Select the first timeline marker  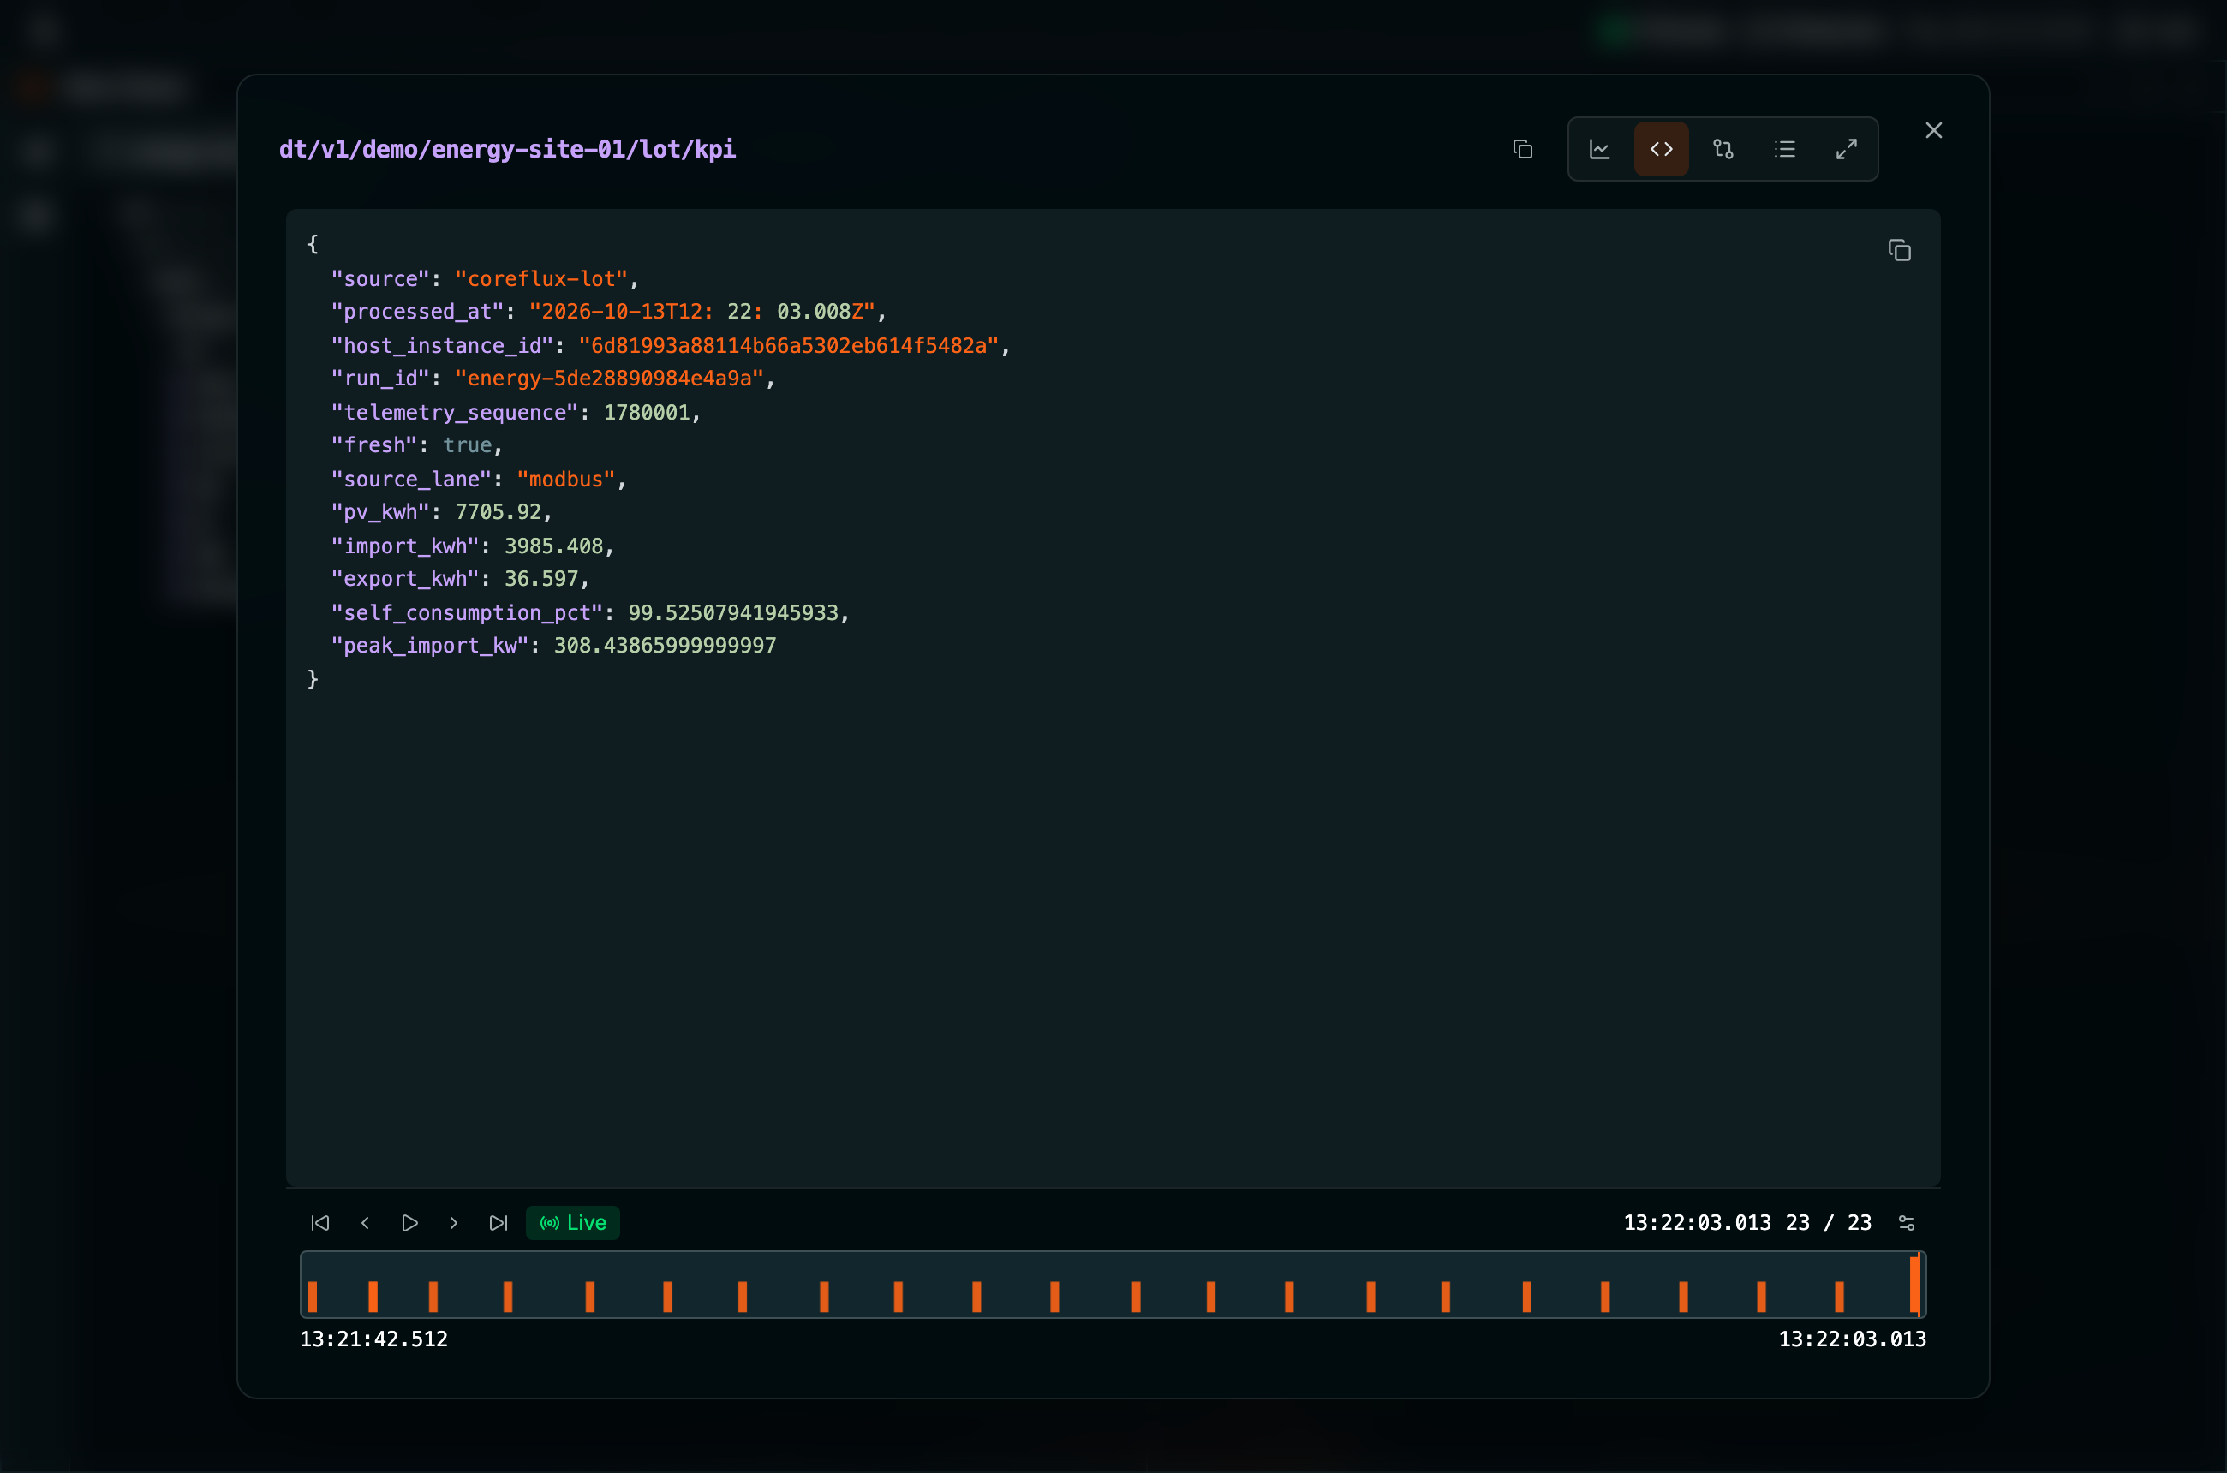[x=313, y=1297]
